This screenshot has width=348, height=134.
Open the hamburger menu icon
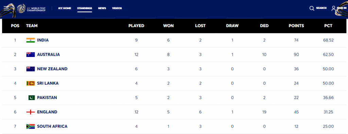tap(7, 8)
